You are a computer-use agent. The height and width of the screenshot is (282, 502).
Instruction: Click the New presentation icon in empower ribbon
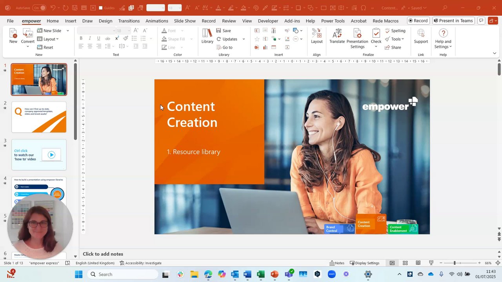(13, 36)
